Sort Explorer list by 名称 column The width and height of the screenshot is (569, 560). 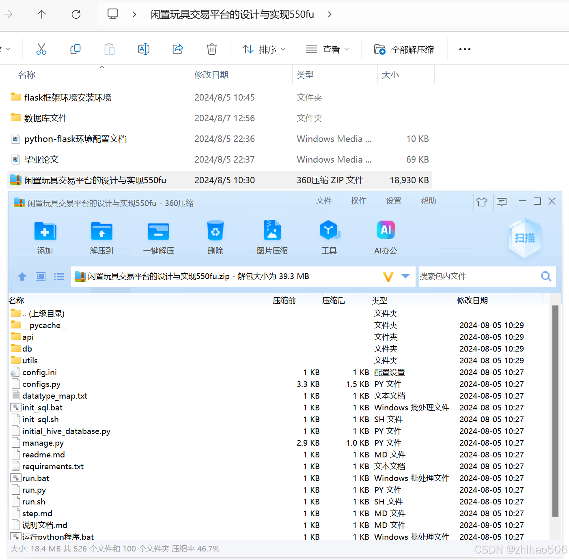tap(27, 75)
